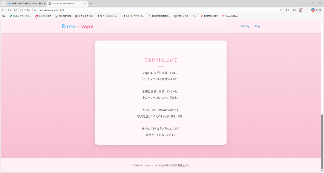324x173 pixels.
Task: Add this page to favorites with star icon
Action: pos(281,10)
